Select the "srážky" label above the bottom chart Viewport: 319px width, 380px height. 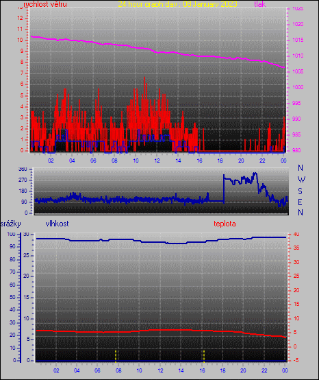pyautogui.click(x=10, y=224)
